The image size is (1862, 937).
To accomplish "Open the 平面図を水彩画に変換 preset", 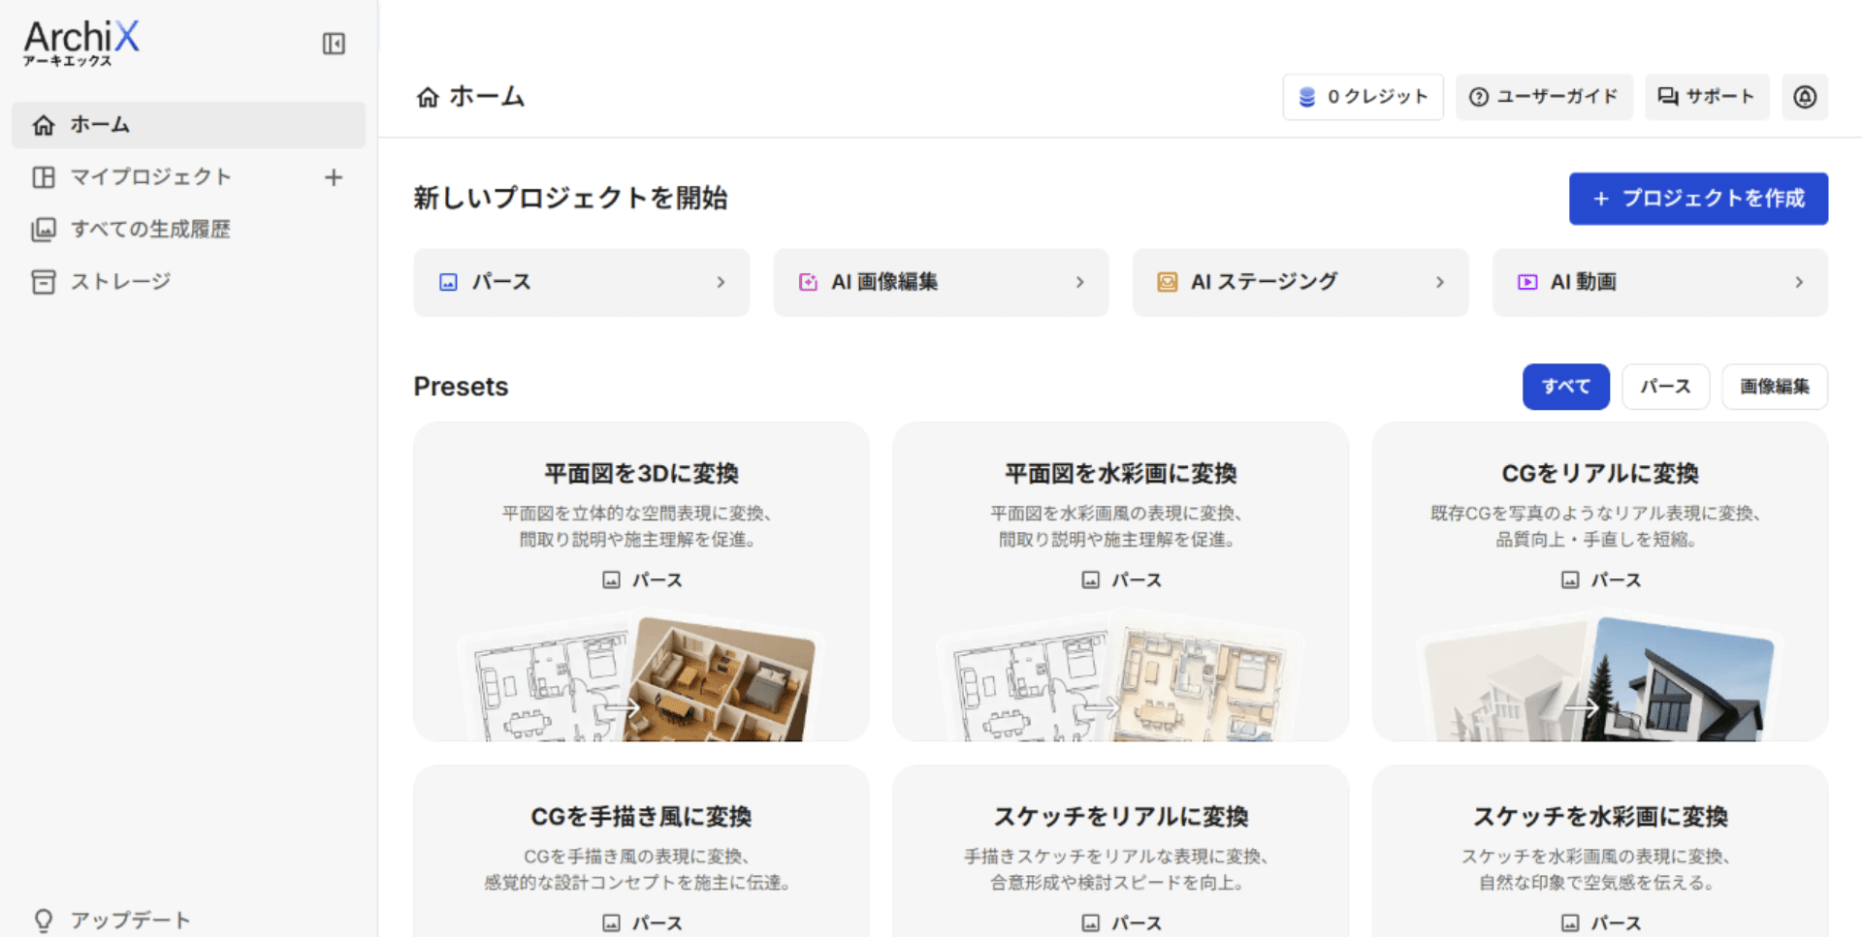I will click(x=1120, y=581).
